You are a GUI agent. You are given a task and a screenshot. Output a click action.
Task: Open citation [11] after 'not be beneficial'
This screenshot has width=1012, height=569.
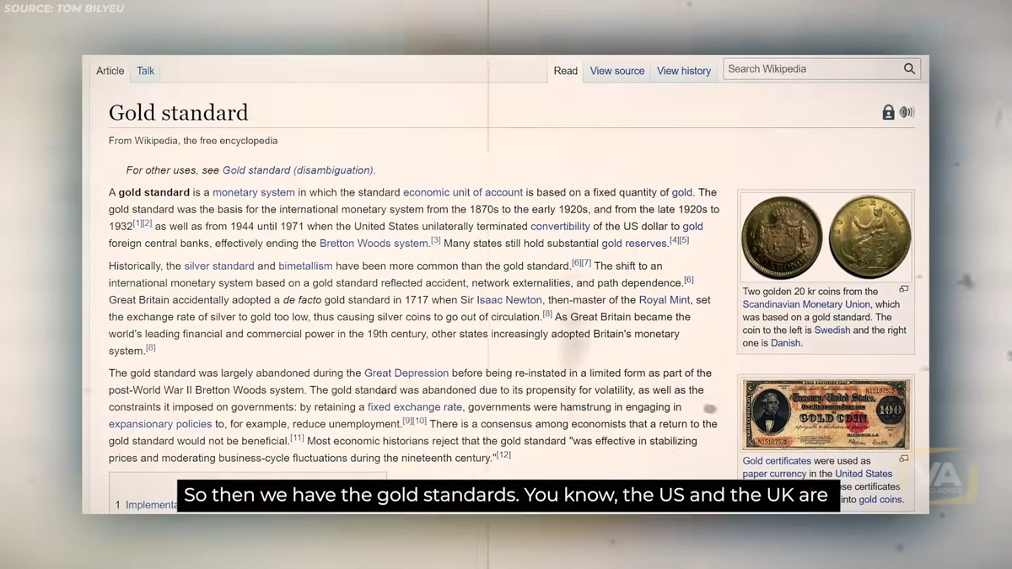[x=297, y=438]
